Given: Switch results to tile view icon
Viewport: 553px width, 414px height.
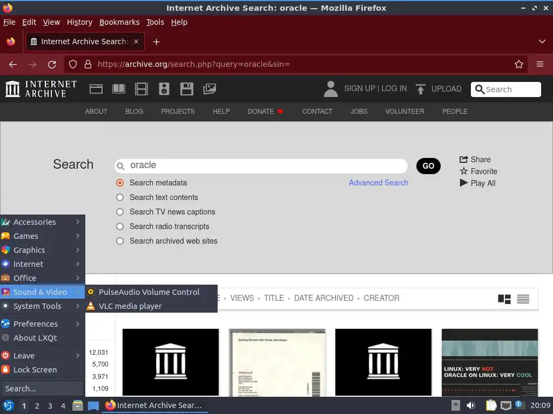Looking at the screenshot, I should click(x=504, y=299).
